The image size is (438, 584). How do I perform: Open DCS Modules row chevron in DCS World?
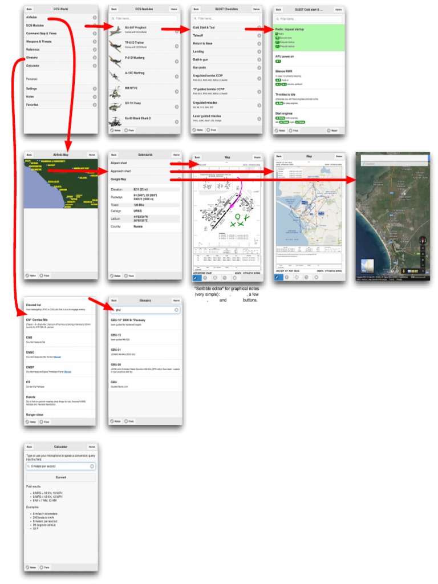(x=95, y=26)
